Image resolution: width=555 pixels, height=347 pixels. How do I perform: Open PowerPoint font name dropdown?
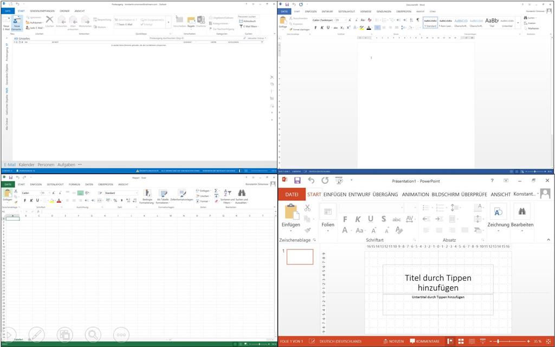point(402,208)
